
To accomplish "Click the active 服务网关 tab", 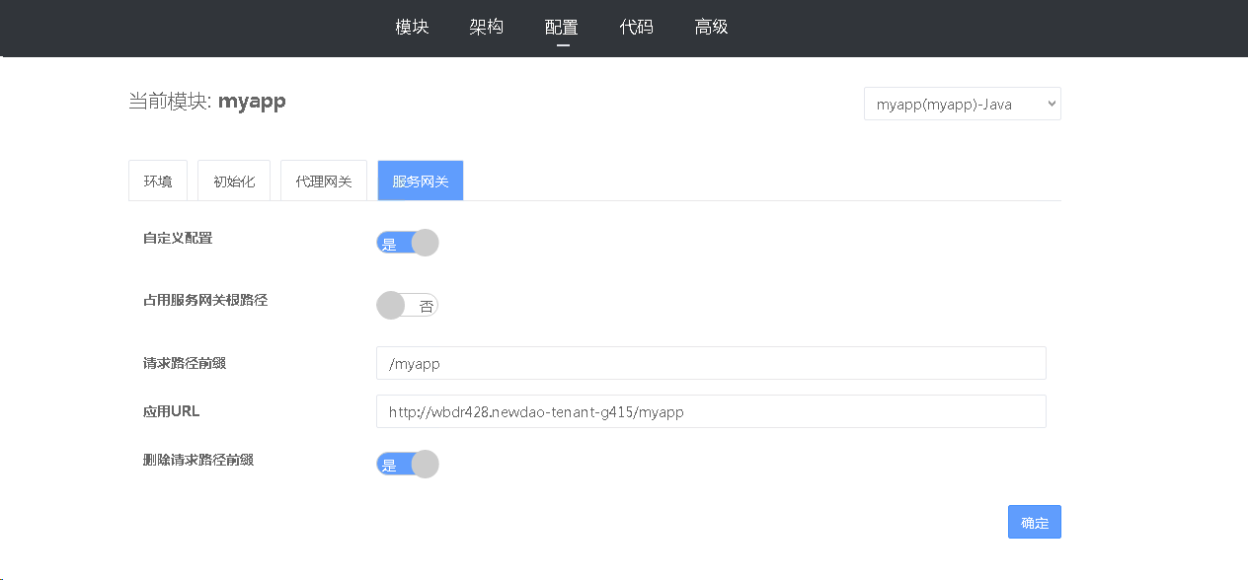I will 420,181.
